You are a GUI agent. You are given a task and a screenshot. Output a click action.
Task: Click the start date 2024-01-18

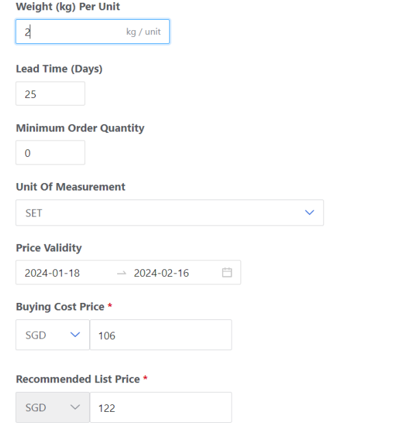(52, 273)
